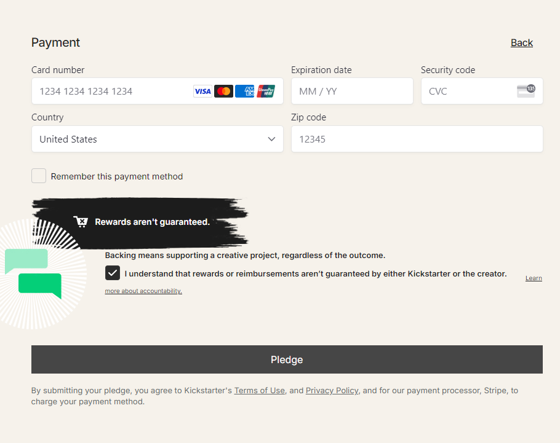Viewport: 560px width, 443px height.
Task: Click the American Express logo icon
Action: 245,92
